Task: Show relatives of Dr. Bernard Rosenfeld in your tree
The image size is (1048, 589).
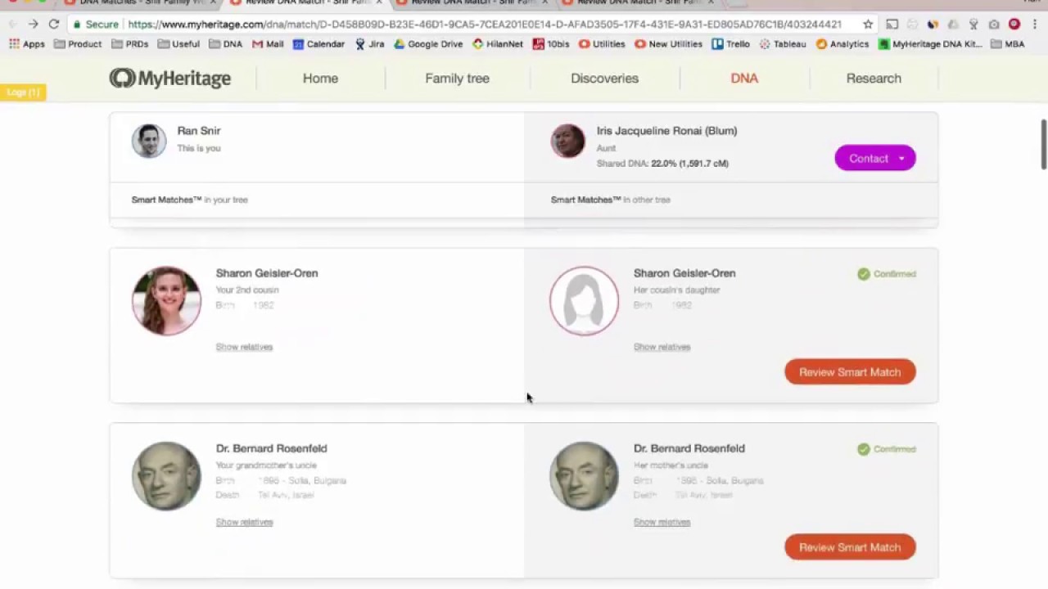Action: [x=244, y=522]
